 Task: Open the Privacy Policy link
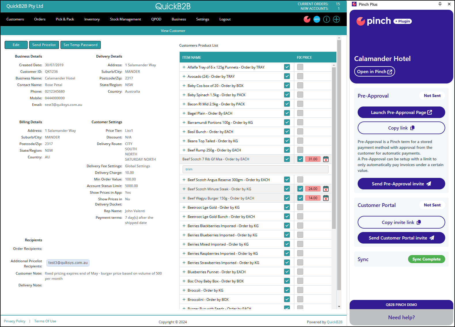pyautogui.click(x=15, y=321)
